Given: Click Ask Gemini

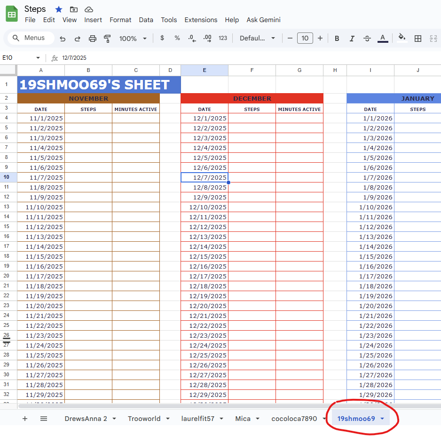Looking at the screenshot, I should [x=263, y=20].
